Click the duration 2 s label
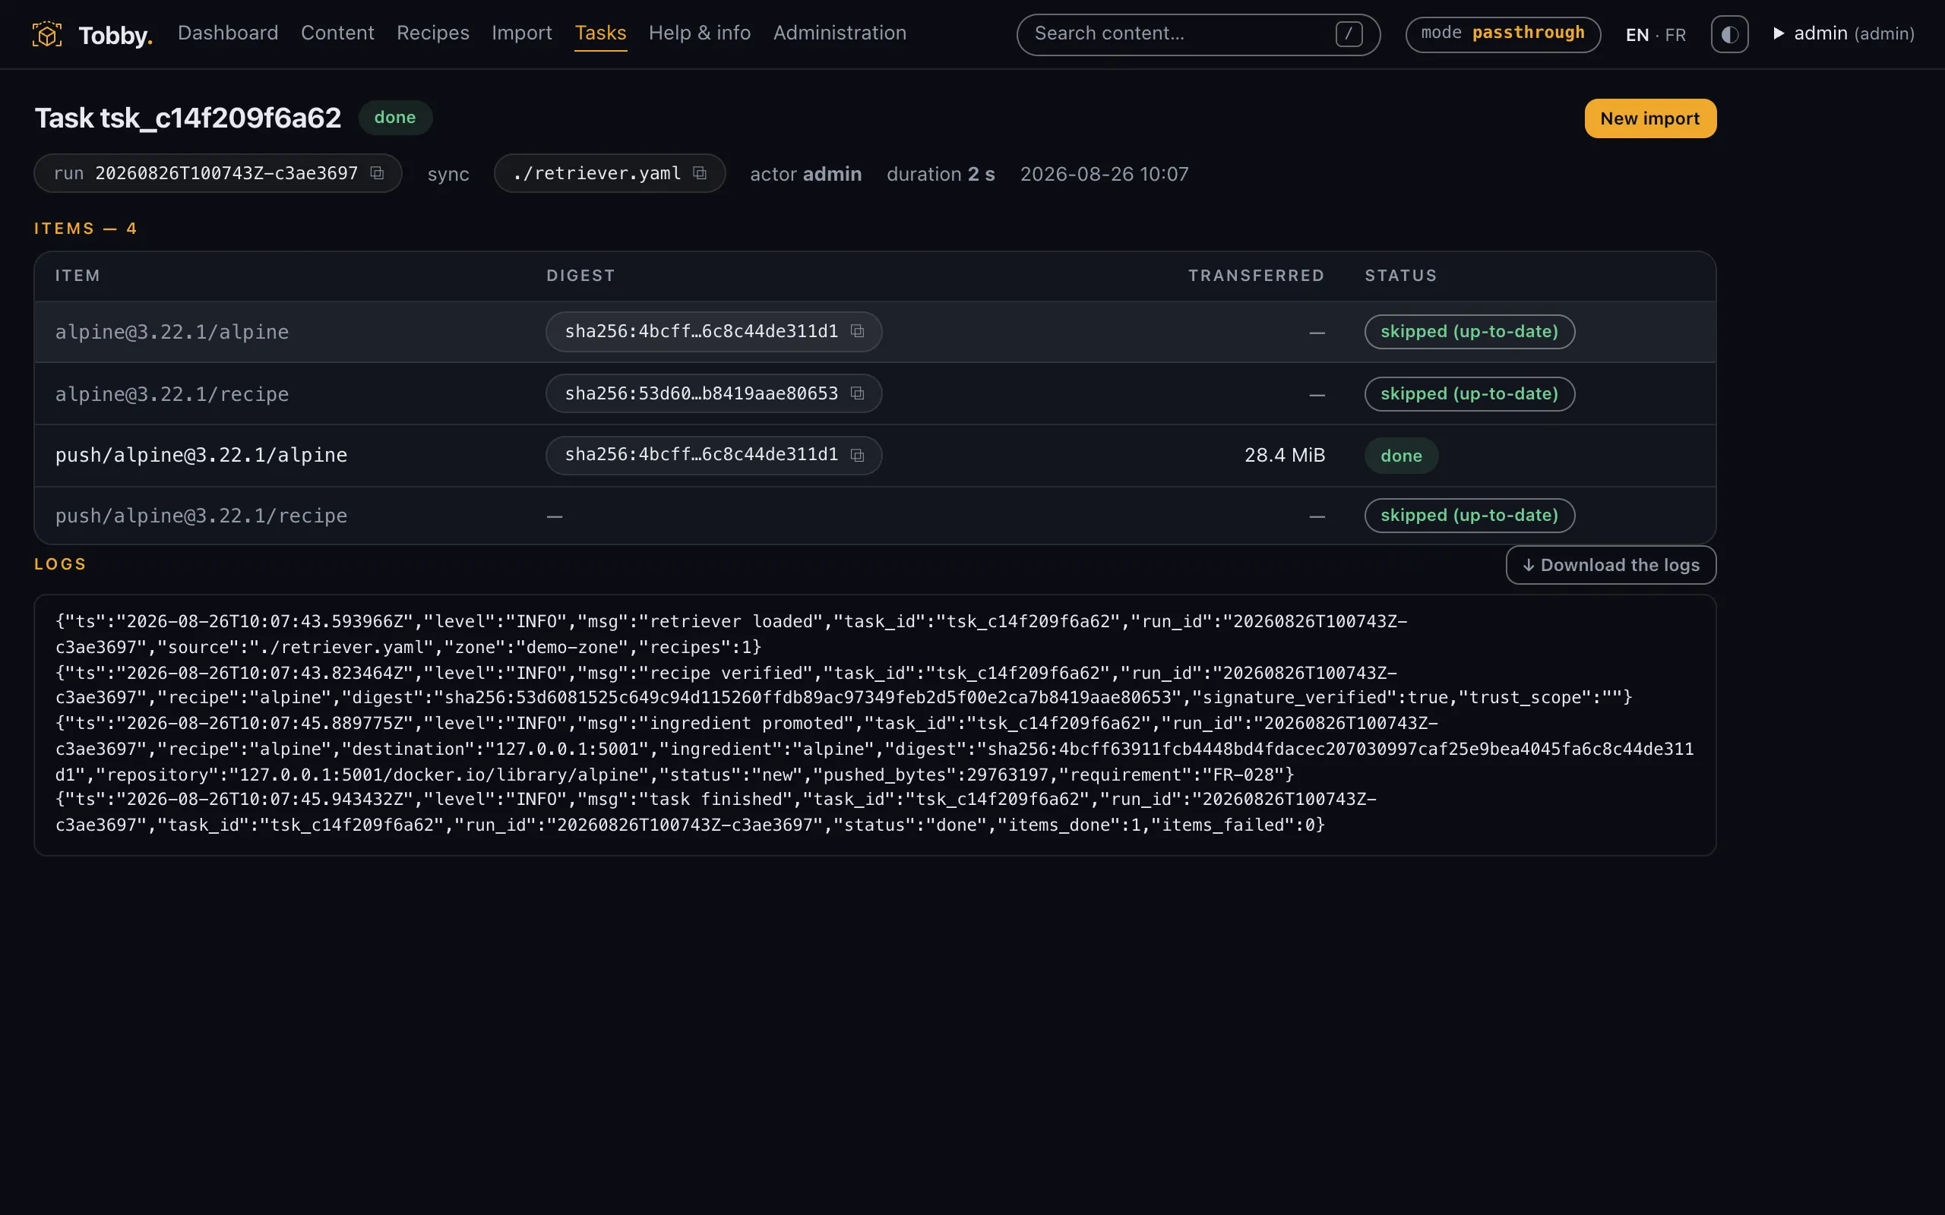 click(941, 174)
